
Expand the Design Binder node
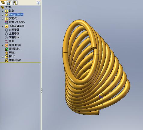tap(2, 15)
